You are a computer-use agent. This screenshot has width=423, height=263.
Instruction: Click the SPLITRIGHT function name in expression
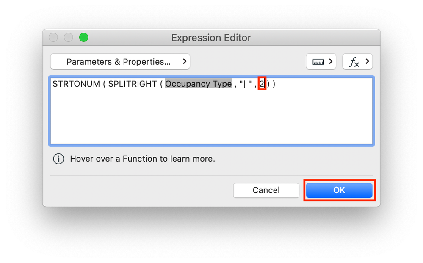tap(132, 84)
